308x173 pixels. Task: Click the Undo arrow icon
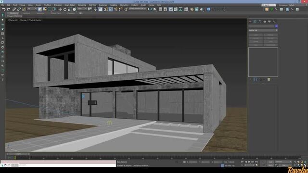point(4,9)
